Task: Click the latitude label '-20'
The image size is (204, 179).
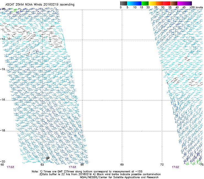Action: point(2,161)
